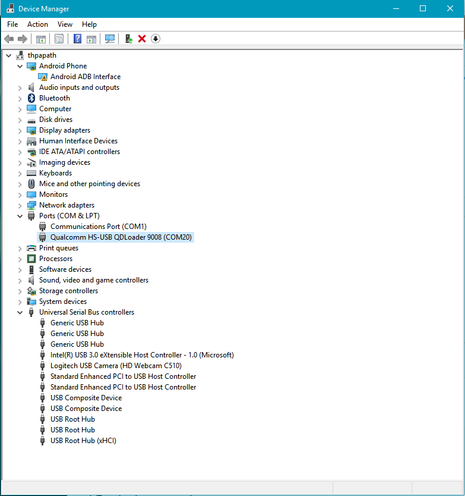Select Logitech USB Camera (HD Webcam C510)

coord(116,366)
